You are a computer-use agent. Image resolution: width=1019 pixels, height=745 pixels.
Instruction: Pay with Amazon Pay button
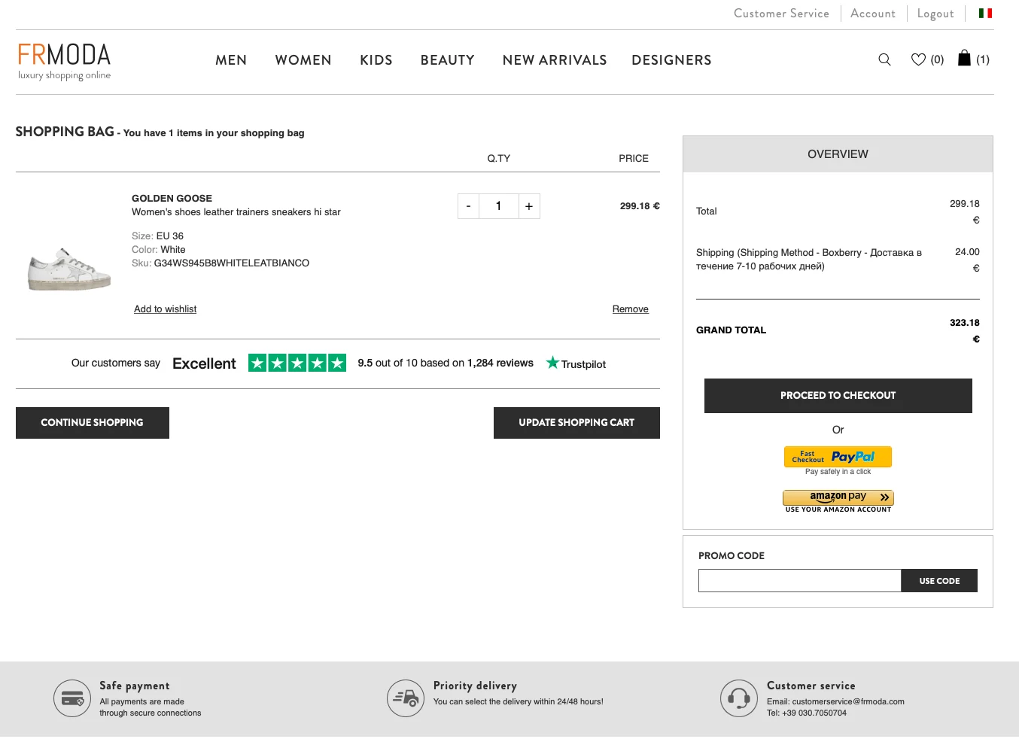(x=838, y=497)
